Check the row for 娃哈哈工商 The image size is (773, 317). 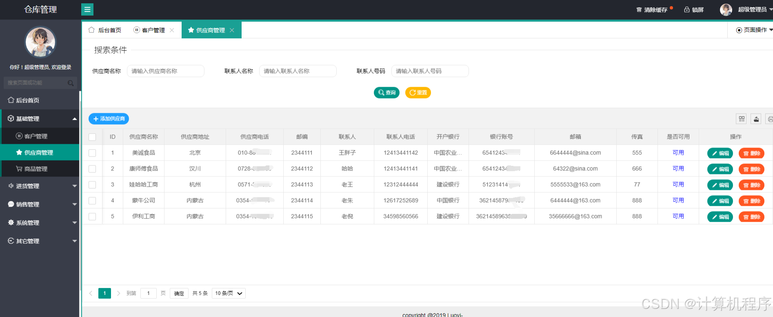[x=92, y=185]
